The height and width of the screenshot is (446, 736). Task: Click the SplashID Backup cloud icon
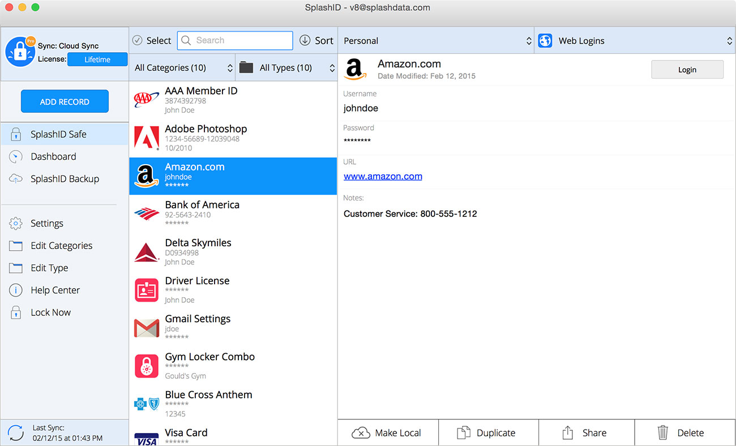tap(15, 179)
